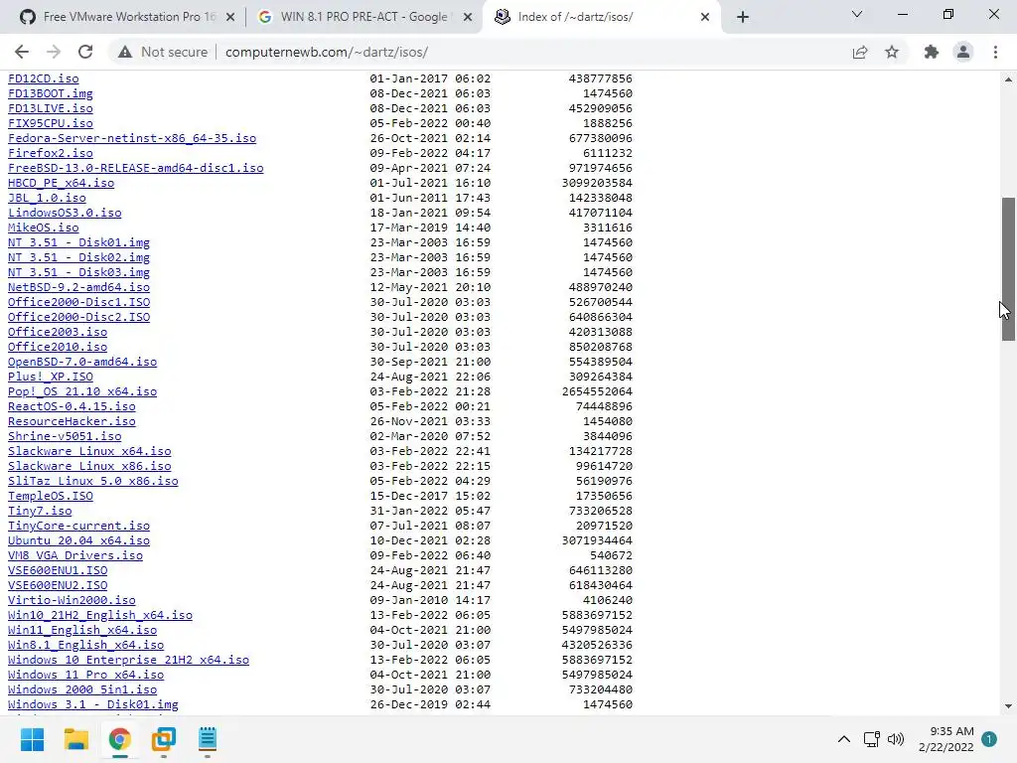Viewport: 1017px width, 763px height.
Task: Click the page scrollbar thumb
Action: coord(1008,269)
